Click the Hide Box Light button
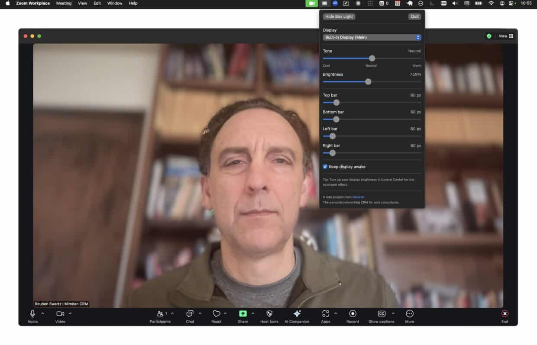Viewport: 537px width, 345px height. pyautogui.click(x=339, y=16)
